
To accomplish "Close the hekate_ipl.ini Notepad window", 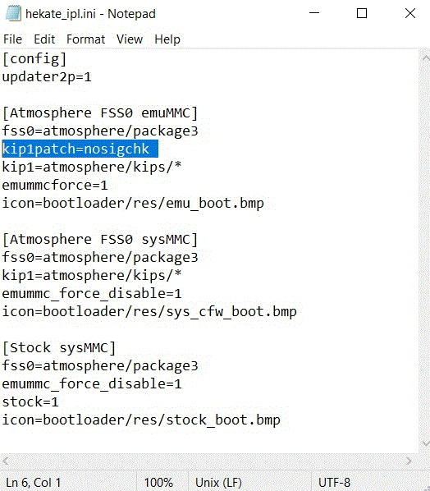I will (410, 13).
